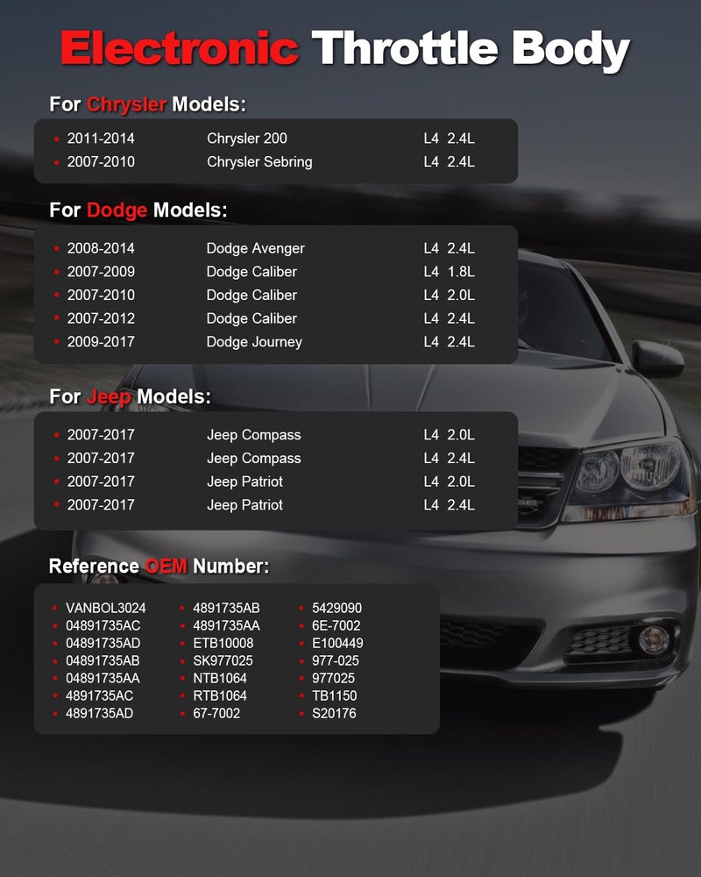Viewport: 701px width, 877px height.
Task: Select the '2007-2012' year range
Action: click(x=101, y=318)
